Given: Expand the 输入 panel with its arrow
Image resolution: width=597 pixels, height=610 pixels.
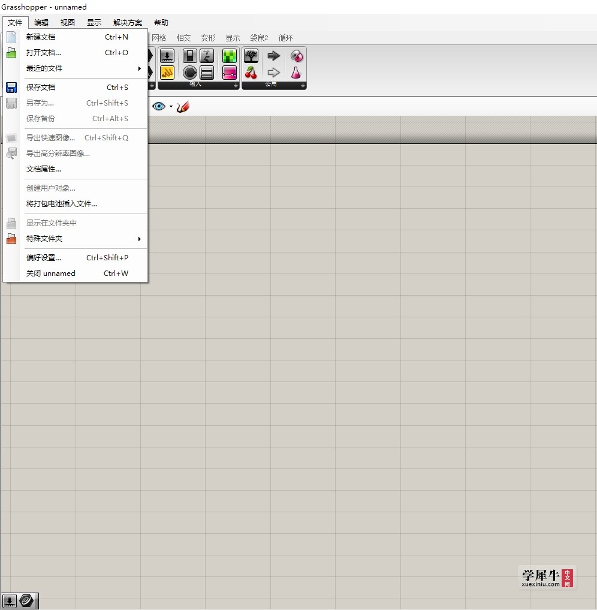Looking at the screenshot, I should [x=236, y=85].
